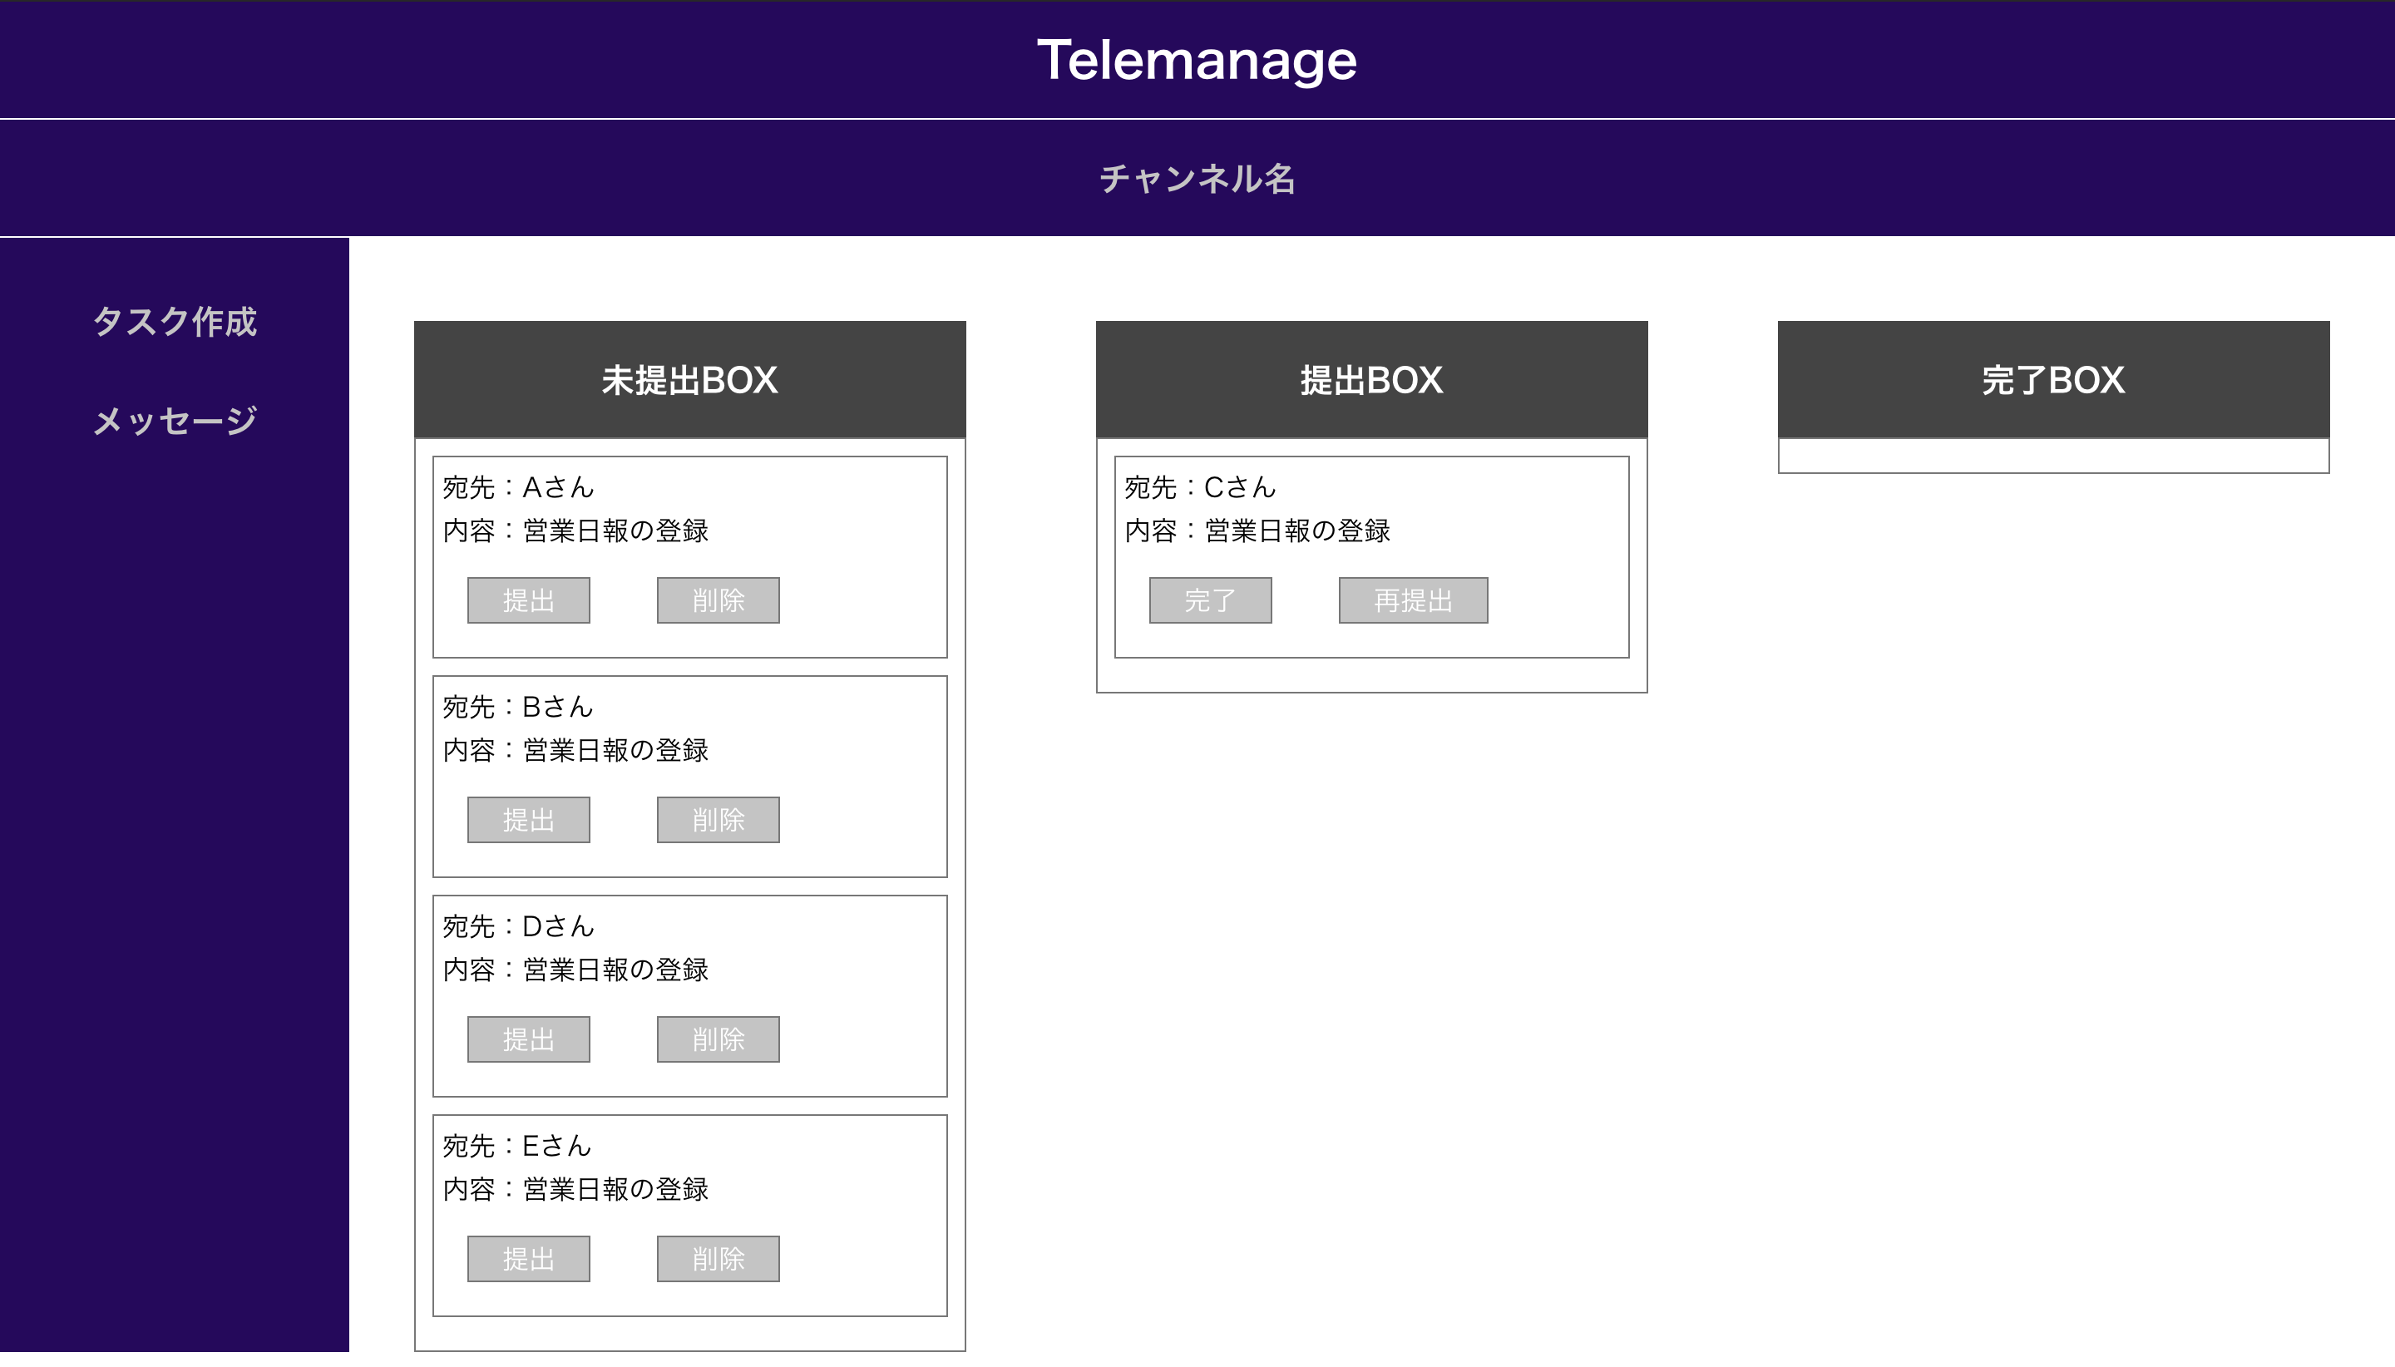Open メッセージ in the sidebar
The height and width of the screenshot is (1367, 2395).
pos(175,421)
